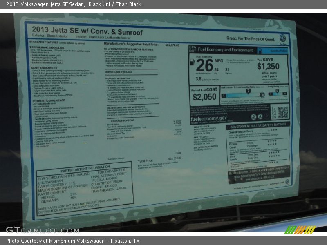The image size is (327, 245).
Task: Click the 'COMFORT/CONVENIENCE' heading
Action: pyautogui.click(x=49, y=101)
